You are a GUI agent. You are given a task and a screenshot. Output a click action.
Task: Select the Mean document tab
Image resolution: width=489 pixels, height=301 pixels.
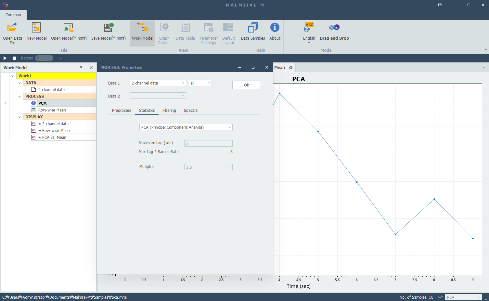pos(279,68)
